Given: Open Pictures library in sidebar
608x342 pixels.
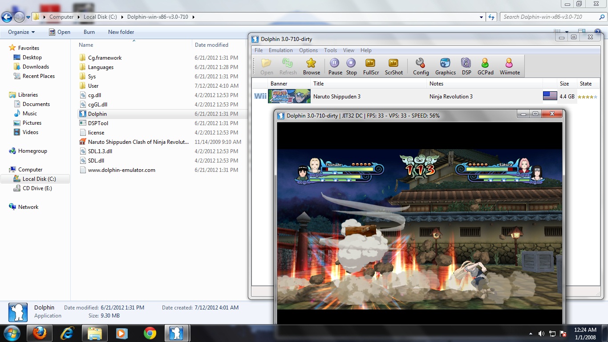Looking at the screenshot, I should (32, 123).
